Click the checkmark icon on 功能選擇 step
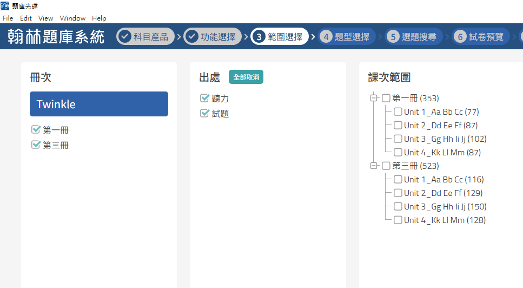 [x=192, y=36]
